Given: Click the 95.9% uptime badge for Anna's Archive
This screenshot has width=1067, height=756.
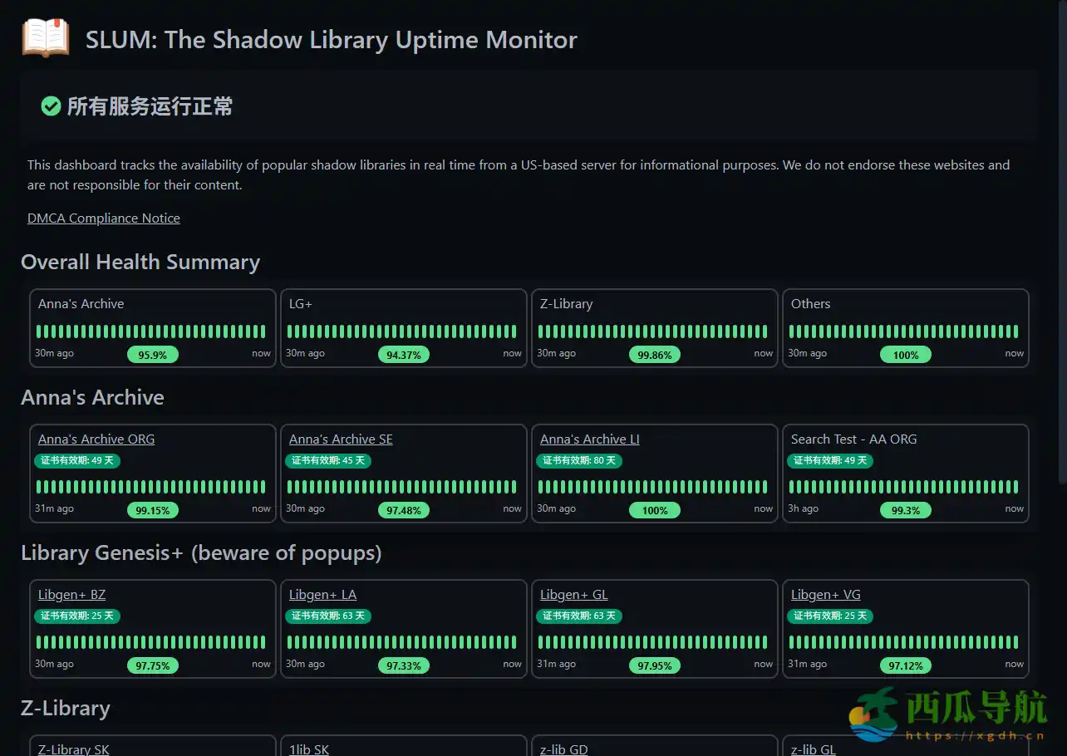Looking at the screenshot, I should [x=152, y=355].
